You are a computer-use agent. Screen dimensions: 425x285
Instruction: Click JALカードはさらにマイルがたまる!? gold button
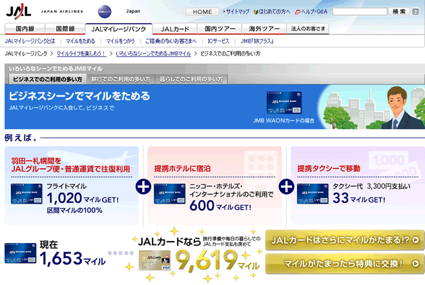coord(345,240)
